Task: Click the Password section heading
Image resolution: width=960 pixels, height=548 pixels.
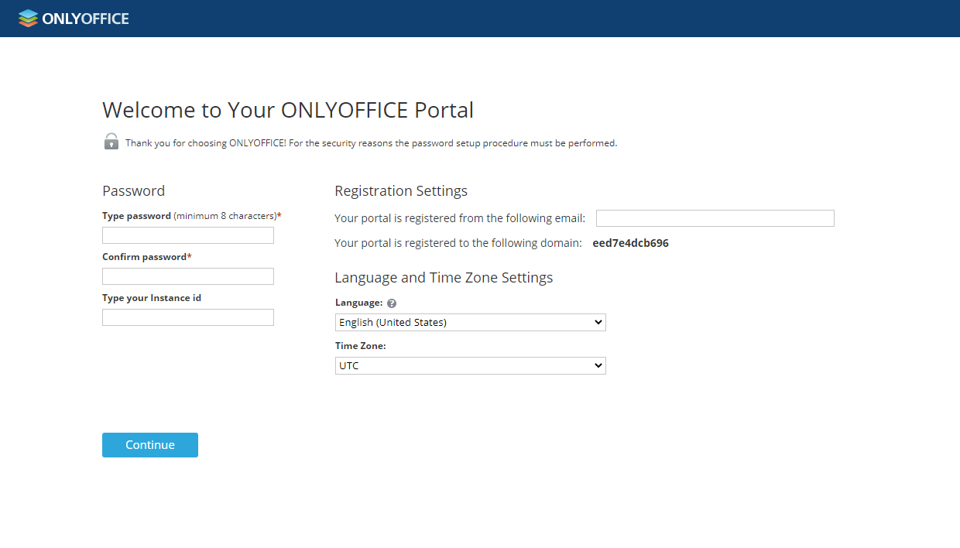Action: coord(133,190)
